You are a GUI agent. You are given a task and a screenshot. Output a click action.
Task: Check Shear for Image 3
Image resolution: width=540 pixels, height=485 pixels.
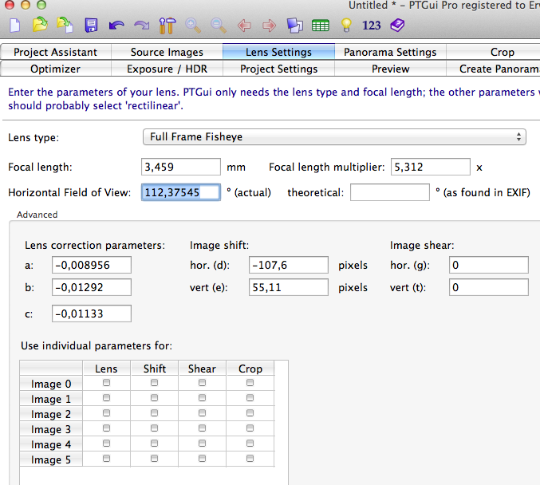(202, 428)
